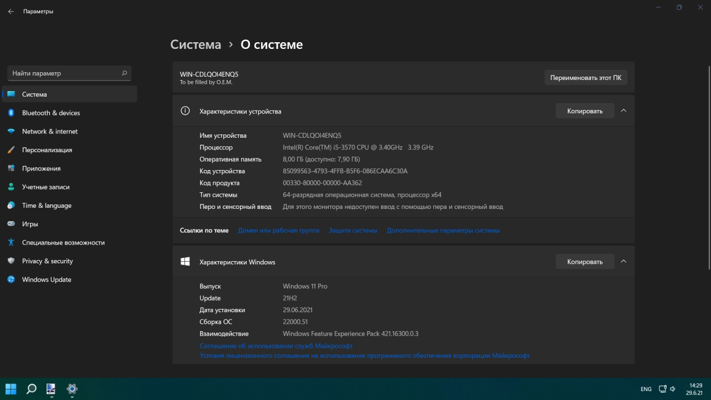Open Защита системы link
Screen dimensions: 711x400
[353, 230]
